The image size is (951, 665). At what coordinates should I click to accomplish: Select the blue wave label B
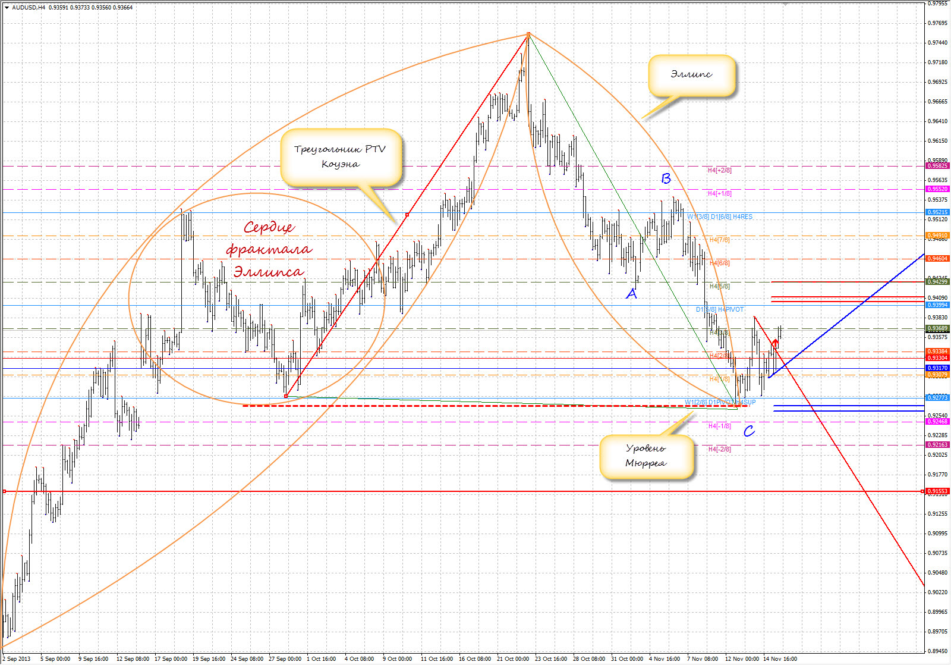[x=666, y=178]
